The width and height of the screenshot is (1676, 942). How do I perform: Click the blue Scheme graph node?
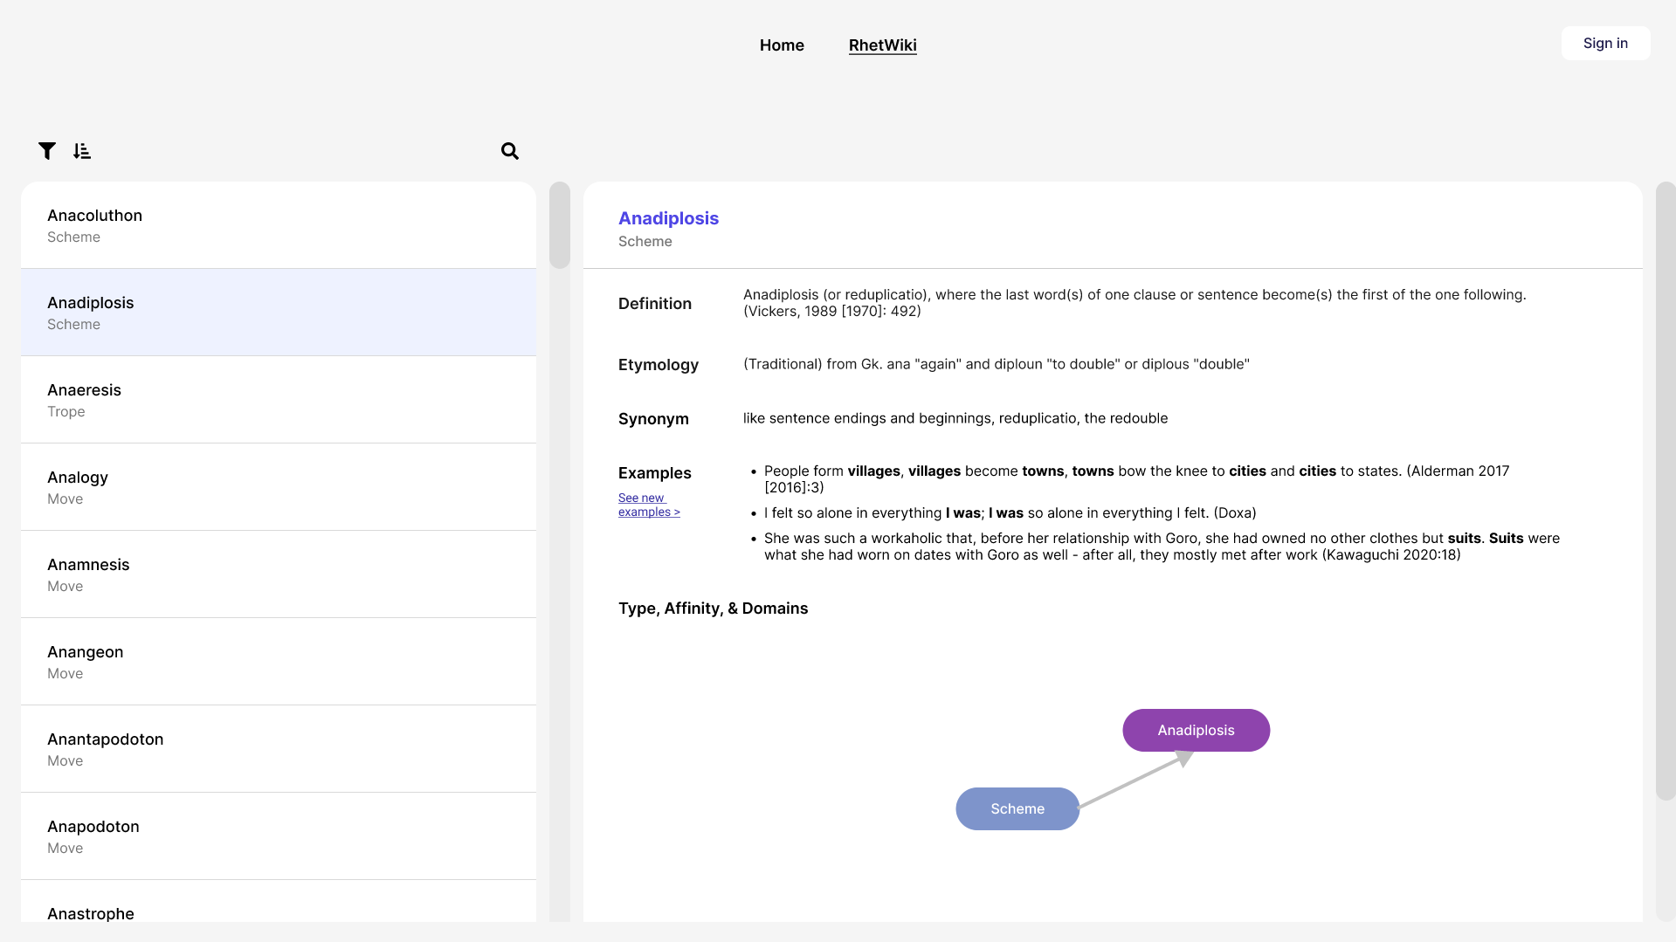coord(1017,809)
